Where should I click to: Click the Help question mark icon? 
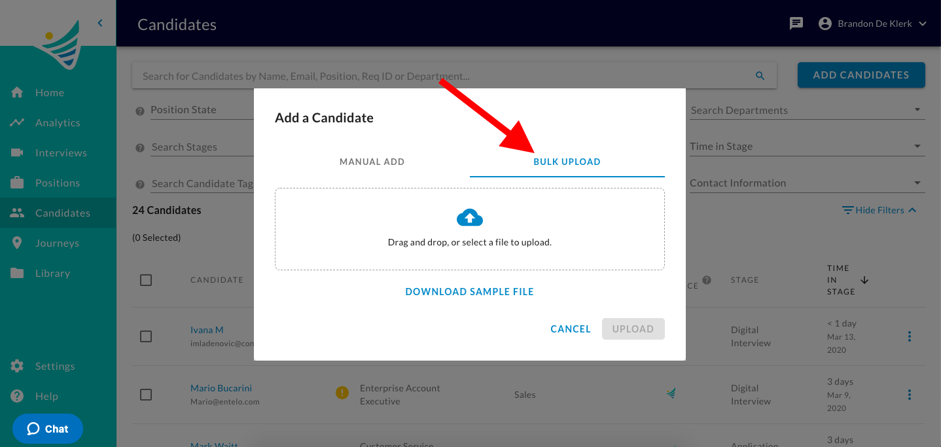(17, 396)
